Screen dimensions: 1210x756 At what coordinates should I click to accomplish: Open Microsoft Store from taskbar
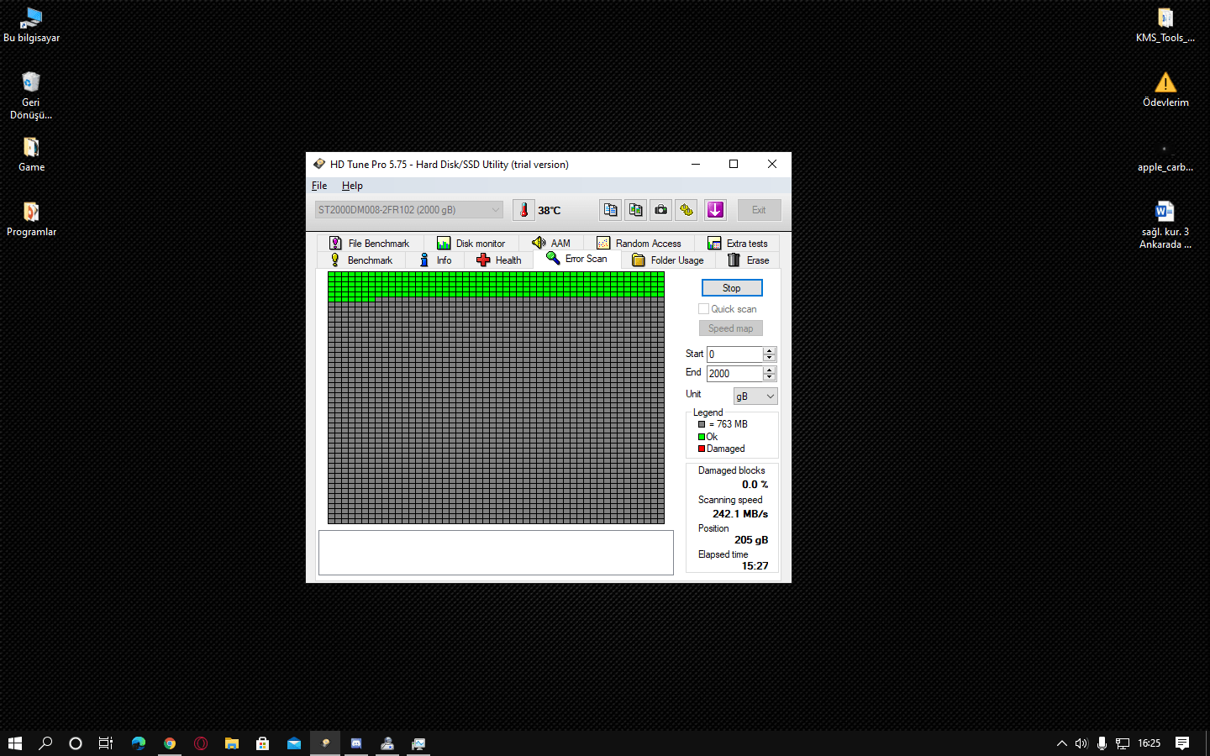pos(263,743)
